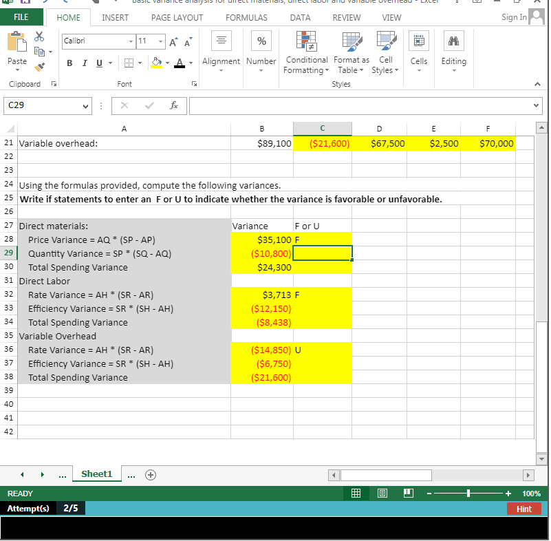Switch to the DATA tab
This screenshot has width=551, height=541.
(x=300, y=18)
